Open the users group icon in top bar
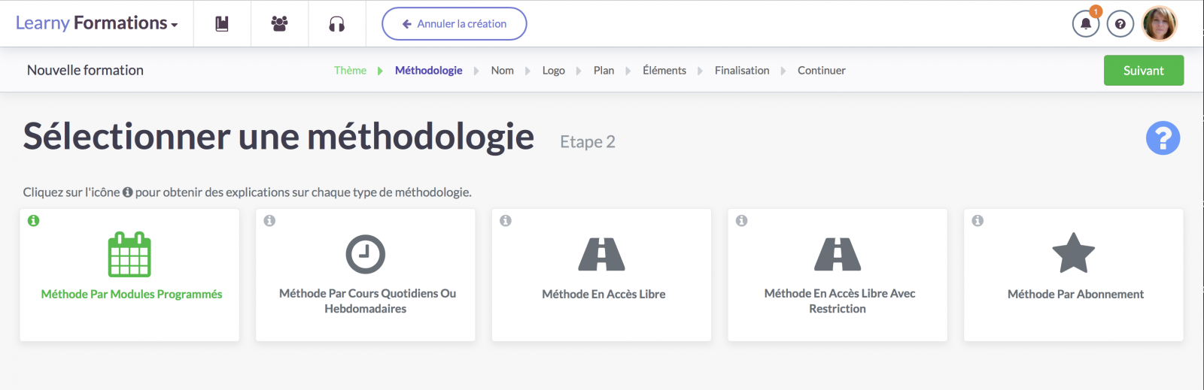Image resolution: width=1204 pixels, height=390 pixels. point(279,24)
